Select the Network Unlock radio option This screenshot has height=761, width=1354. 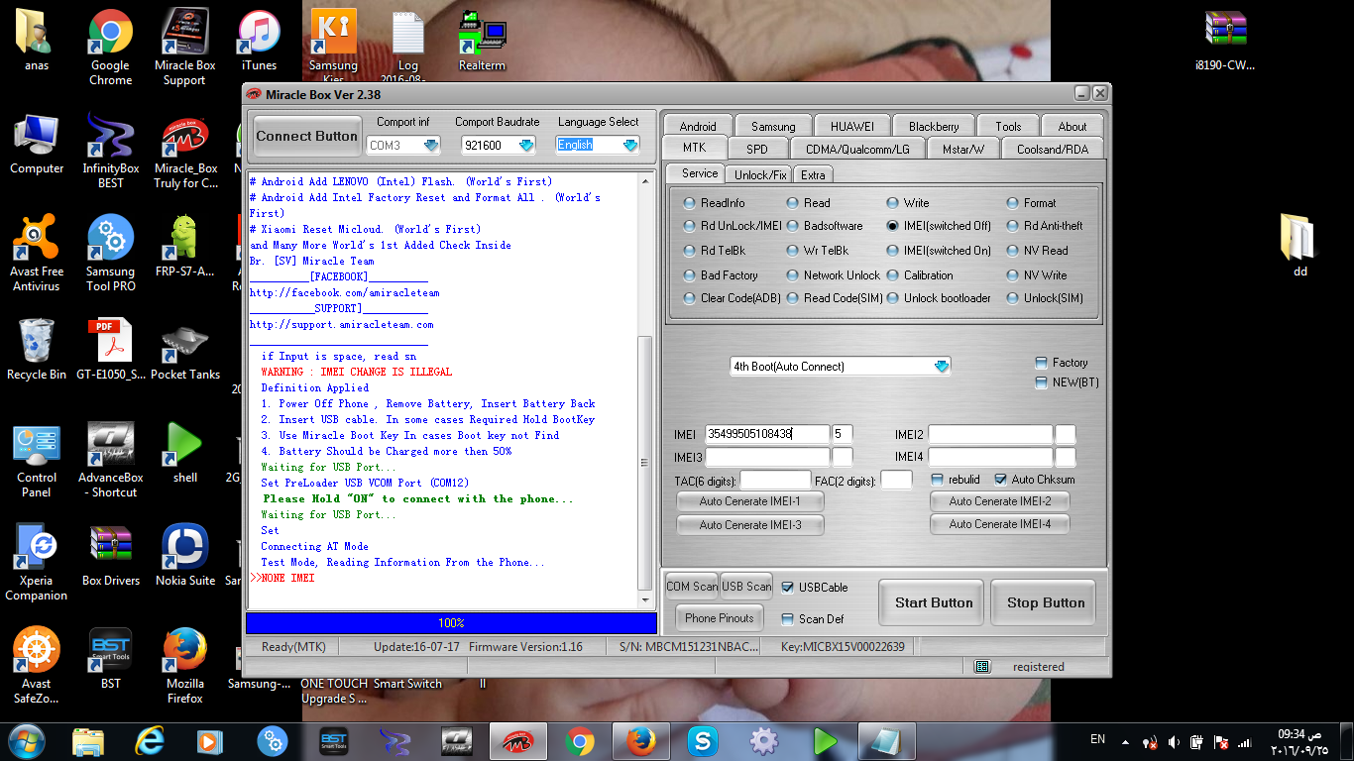pos(835,275)
